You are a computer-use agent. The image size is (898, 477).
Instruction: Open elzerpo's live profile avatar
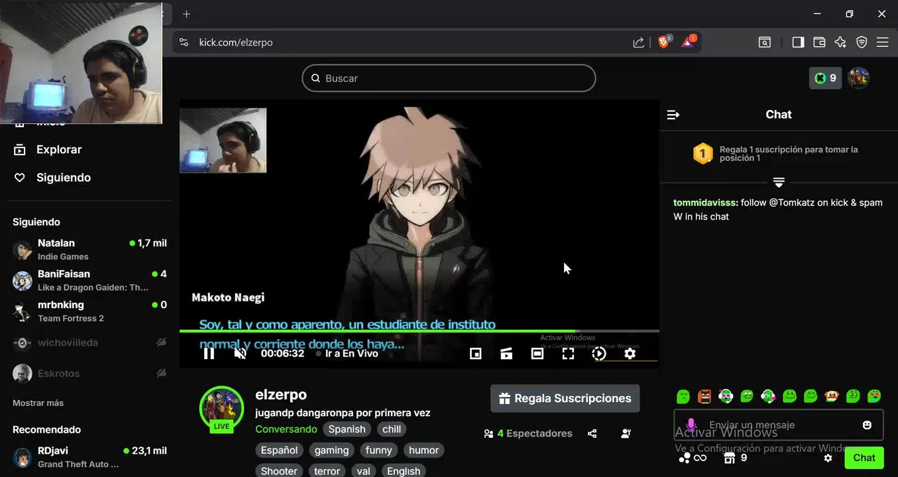(222, 409)
